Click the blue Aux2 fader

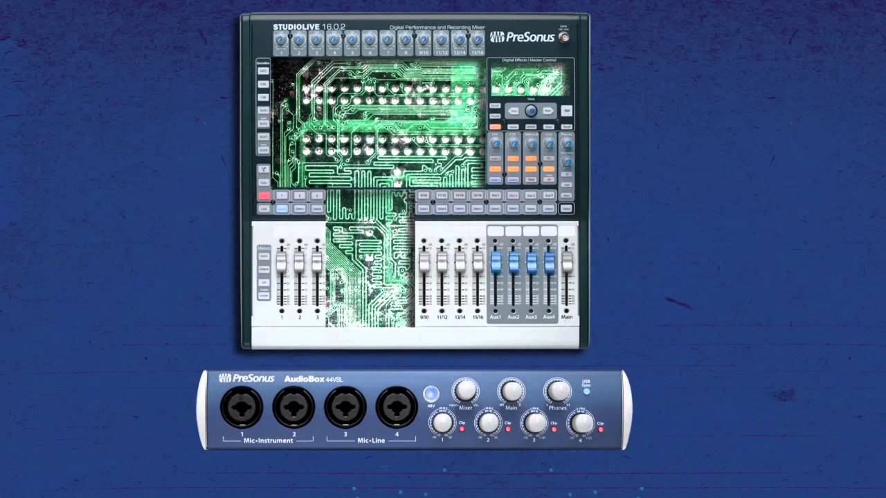point(514,261)
